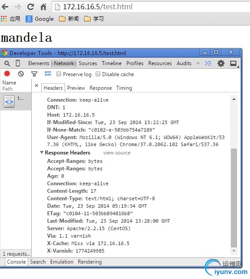Click the X-Varnish header value
This screenshot has width=250, height=279.
coord(90,251)
